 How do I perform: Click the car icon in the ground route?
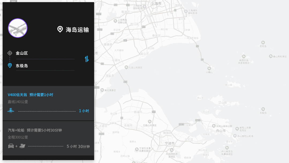click(11, 146)
